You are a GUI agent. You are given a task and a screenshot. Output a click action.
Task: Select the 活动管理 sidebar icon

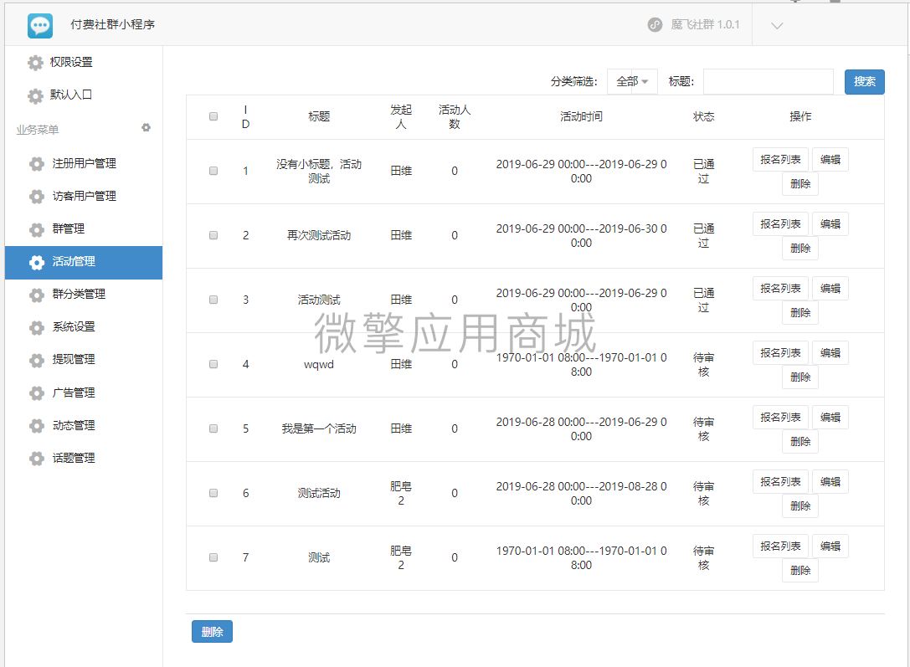35,263
